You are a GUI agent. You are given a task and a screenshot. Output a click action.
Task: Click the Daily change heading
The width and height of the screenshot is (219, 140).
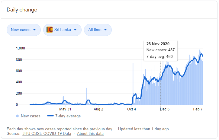point(22,10)
